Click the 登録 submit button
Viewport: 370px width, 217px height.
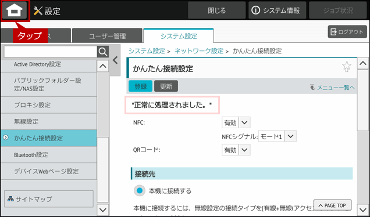[140, 86]
